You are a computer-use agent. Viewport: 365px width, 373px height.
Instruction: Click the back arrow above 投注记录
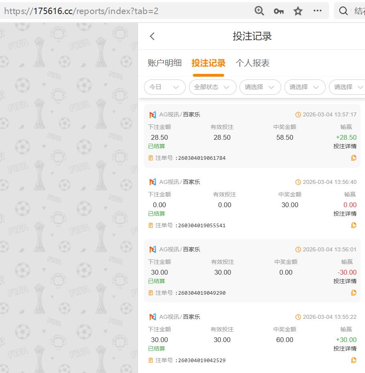click(152, 36)
